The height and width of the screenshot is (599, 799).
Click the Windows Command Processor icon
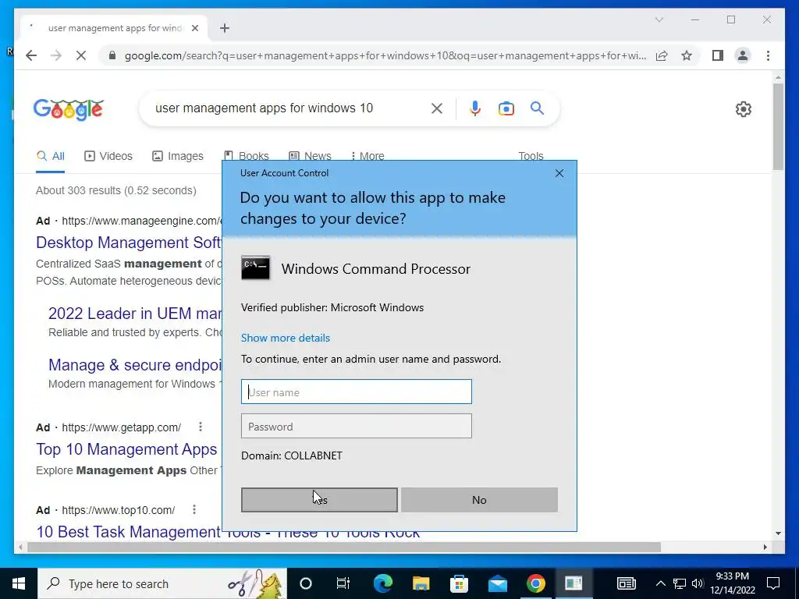tap(255, 268)
